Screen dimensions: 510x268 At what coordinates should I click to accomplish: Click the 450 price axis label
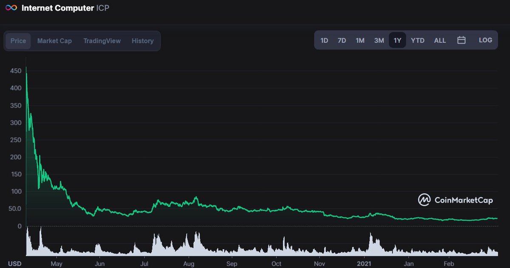(15, 71)
